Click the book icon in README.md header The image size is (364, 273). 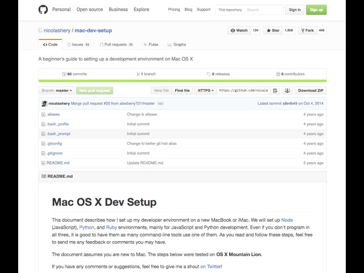pos(44,176)
